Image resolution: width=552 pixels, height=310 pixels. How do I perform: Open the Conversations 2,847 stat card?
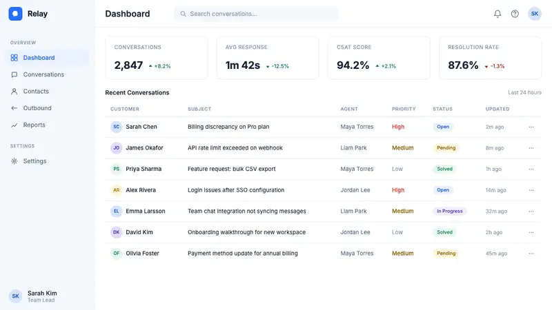tap(157, 58)
